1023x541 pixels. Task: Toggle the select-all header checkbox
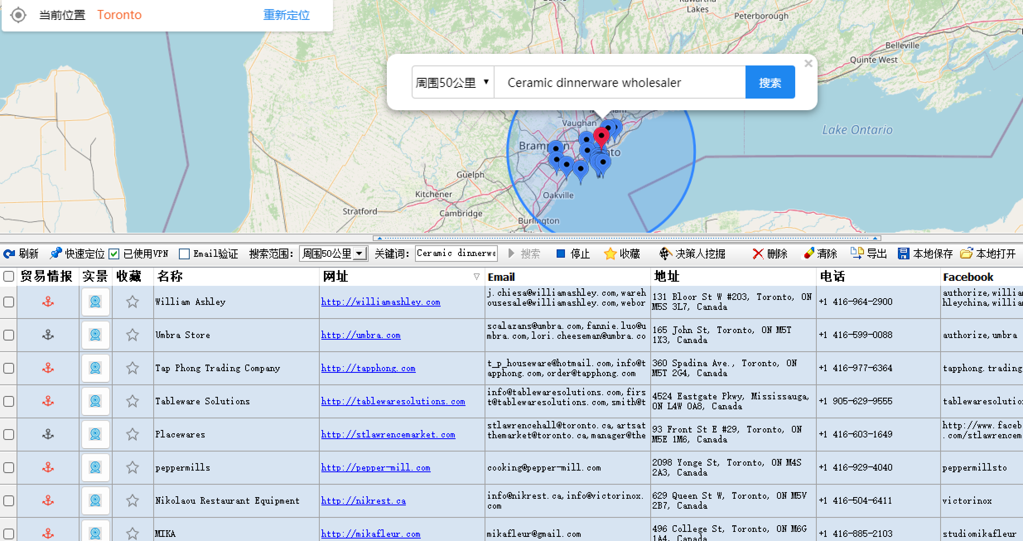click(9, 276)
